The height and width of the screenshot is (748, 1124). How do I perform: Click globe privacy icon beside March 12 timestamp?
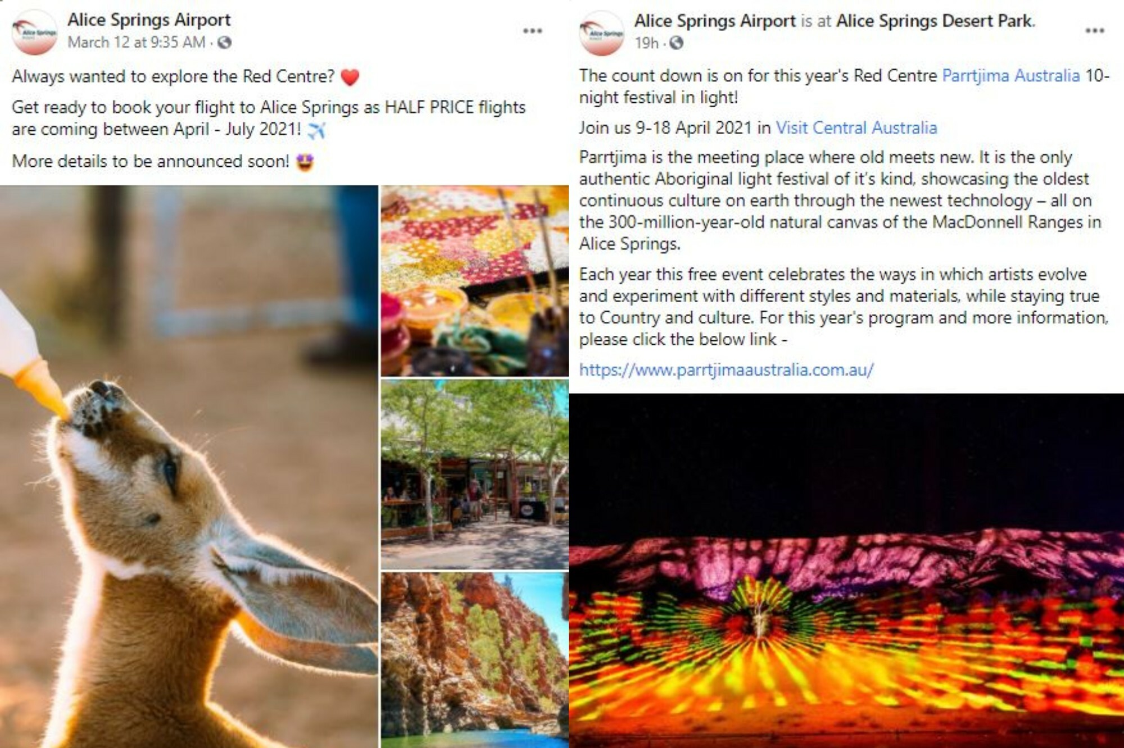[225, 43]
